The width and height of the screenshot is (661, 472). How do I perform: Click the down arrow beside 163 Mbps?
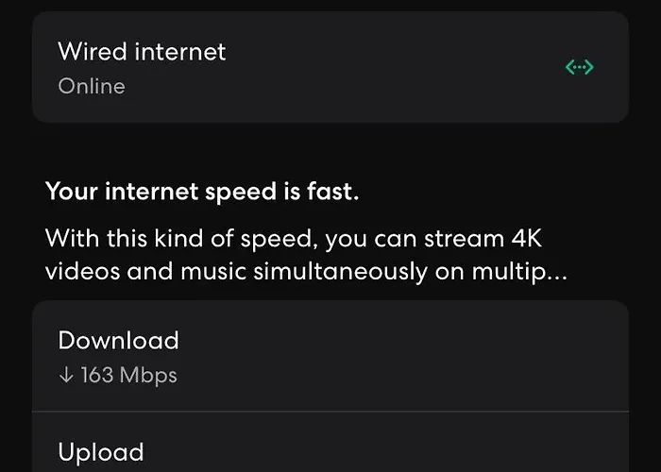pos(66,375)
